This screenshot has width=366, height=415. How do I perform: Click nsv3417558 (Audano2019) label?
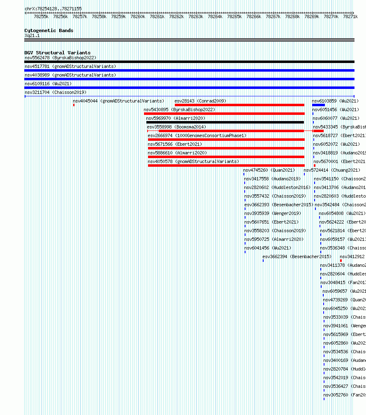pos(272,179)
